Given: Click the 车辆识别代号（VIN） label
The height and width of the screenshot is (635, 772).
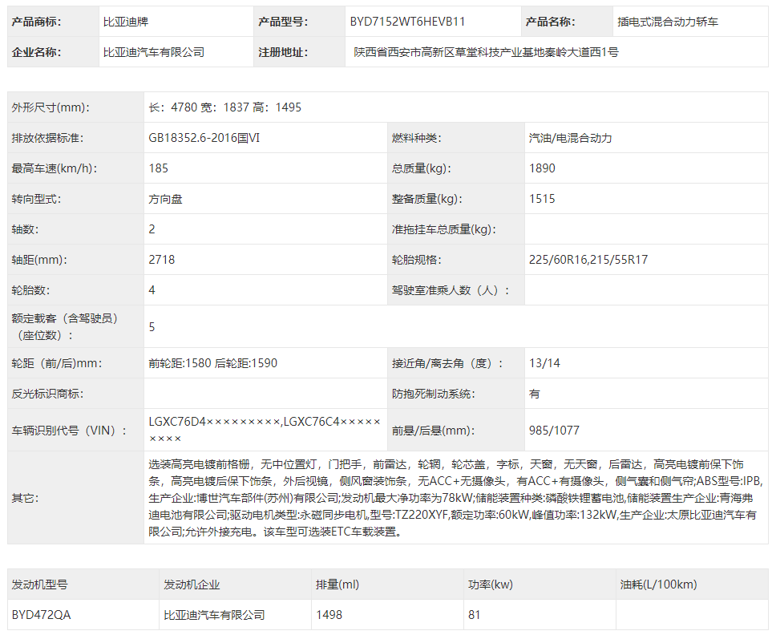Looking at the screenshot, I should (x=70, y=431).
